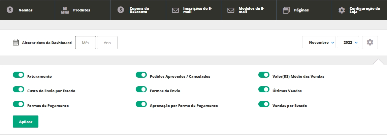This screenshot has height=135, width=387.
Task: Select the Ano date mode button
Action: click(x=107, y=43)
